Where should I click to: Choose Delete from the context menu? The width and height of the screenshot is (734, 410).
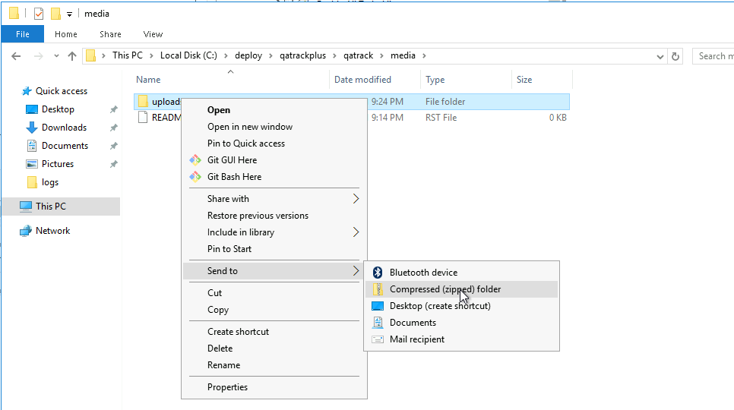pos(274,348)
